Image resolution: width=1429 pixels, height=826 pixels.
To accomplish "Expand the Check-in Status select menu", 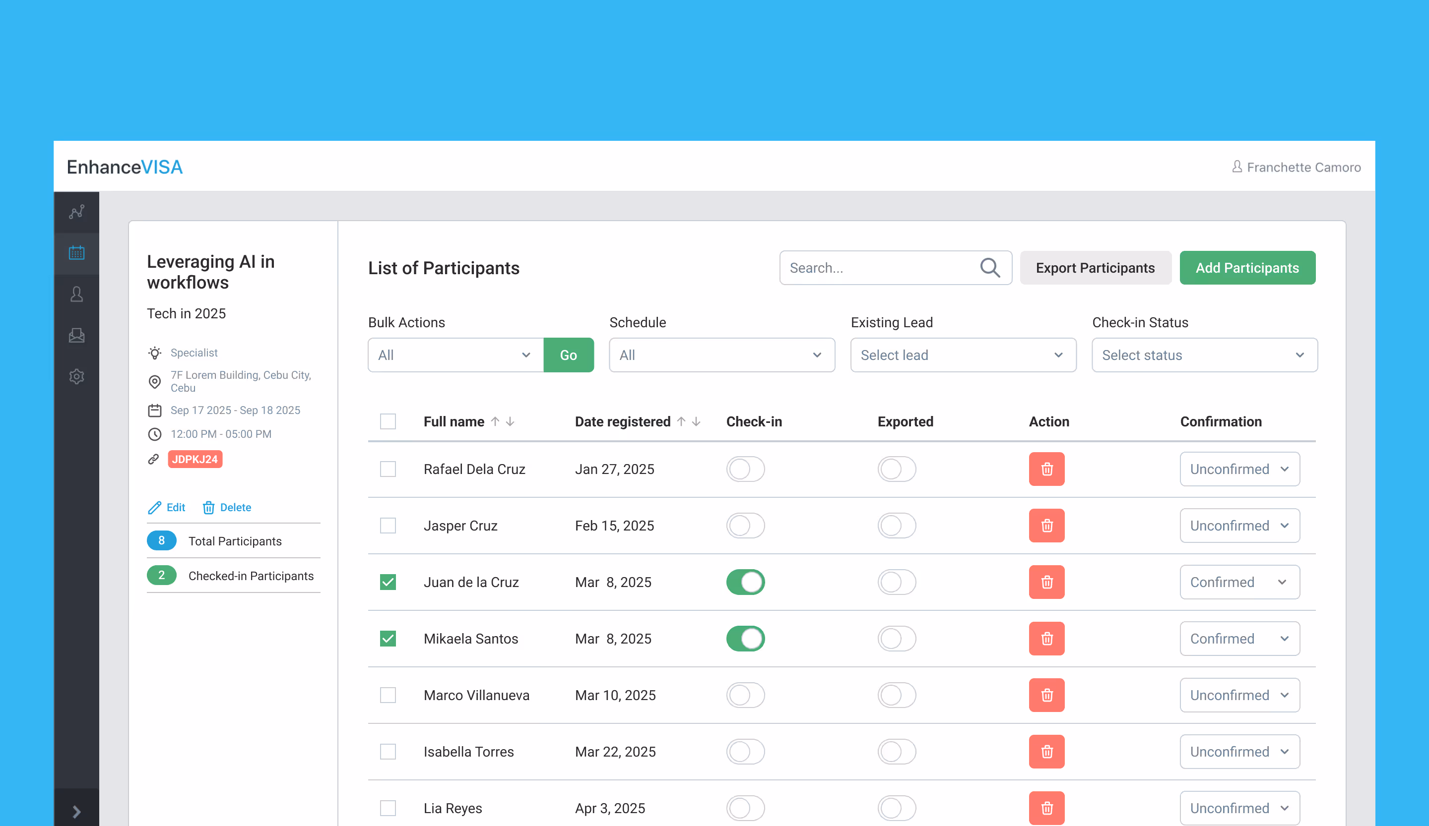I will (x=1204, y=354).
